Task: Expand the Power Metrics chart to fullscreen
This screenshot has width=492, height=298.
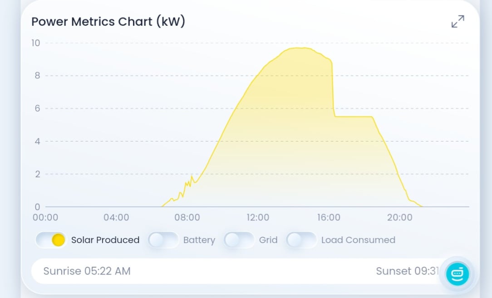Action: coord(458,21)
